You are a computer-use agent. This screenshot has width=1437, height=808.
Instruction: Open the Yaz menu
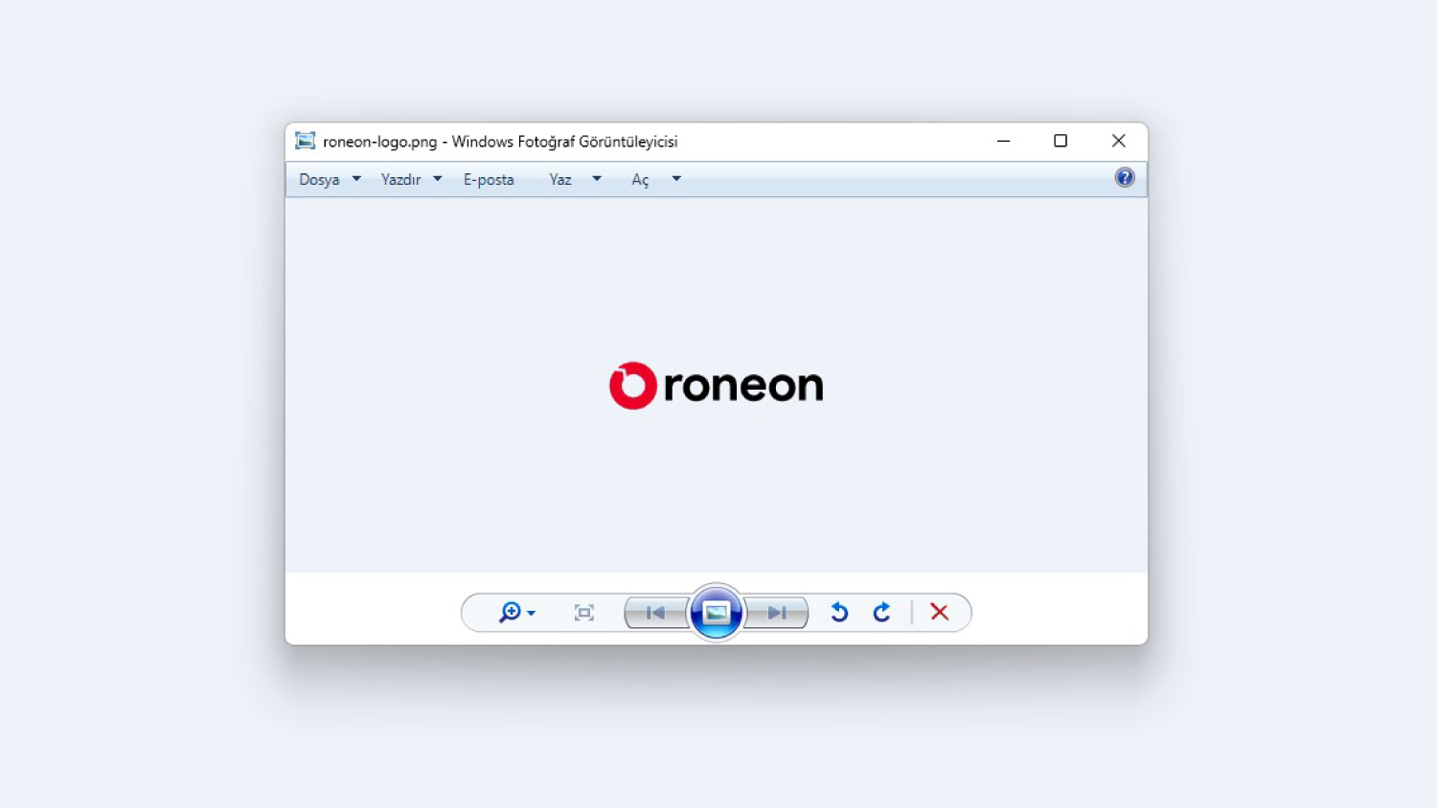click(560, 179)
